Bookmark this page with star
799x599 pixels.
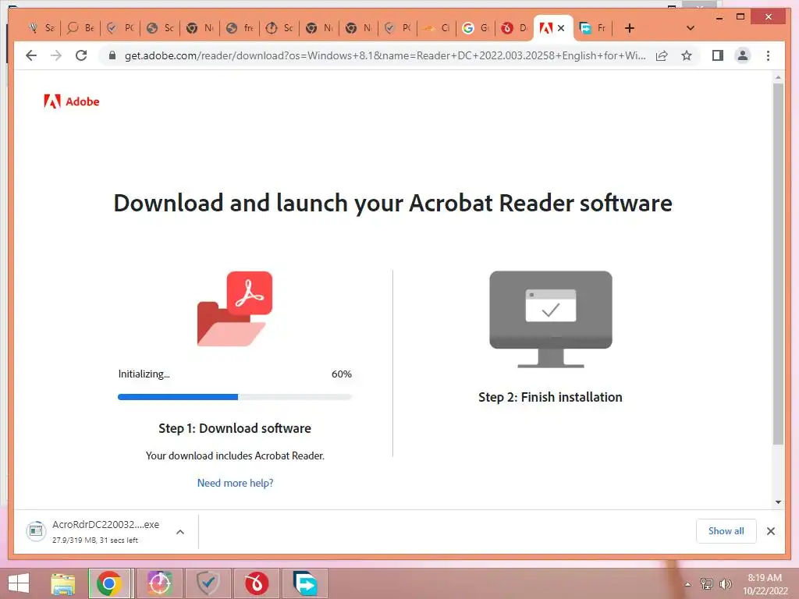(x=687, y=55)
